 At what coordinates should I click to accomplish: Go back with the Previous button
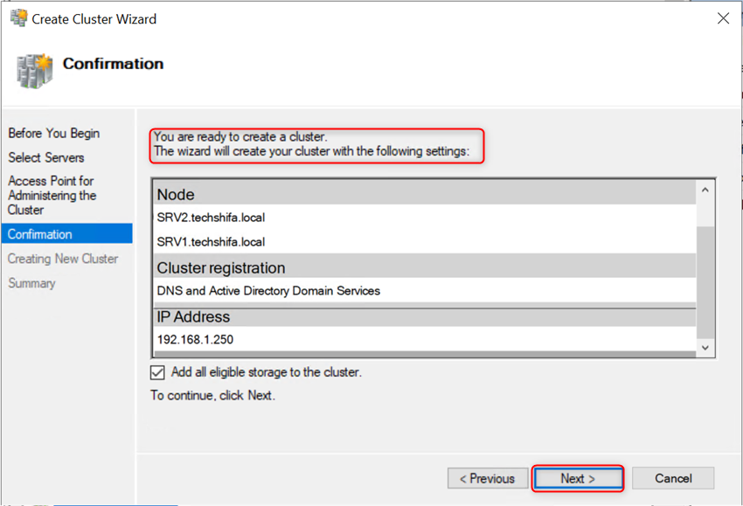click(487, 479)
